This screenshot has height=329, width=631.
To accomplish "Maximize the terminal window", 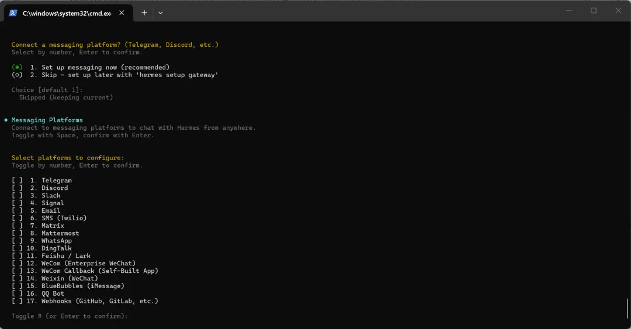I will pyautogui.click(x=594, y=11).
